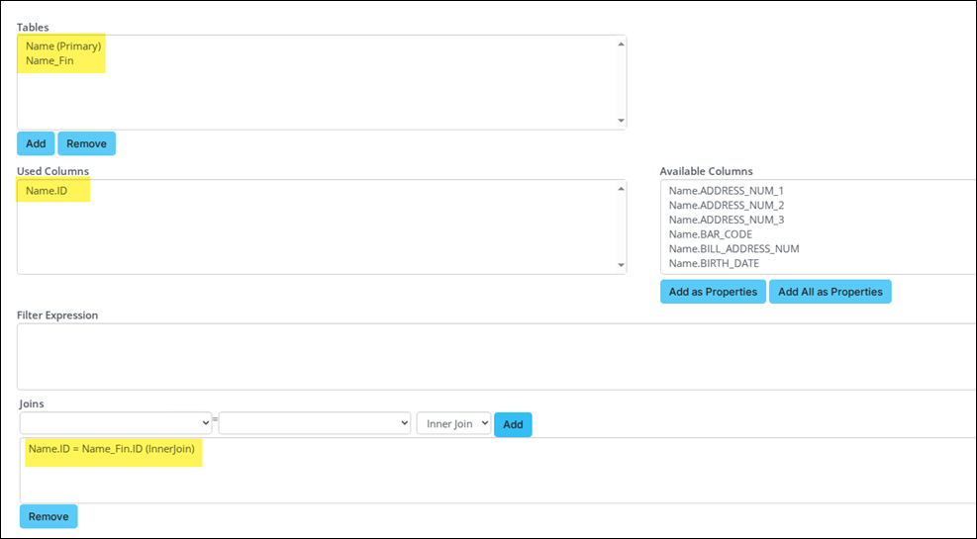Choose Name.BAR_CODE from Available Columns
Image resolution: width=977 pixels, height=539 pixels.
pos(710,234)
